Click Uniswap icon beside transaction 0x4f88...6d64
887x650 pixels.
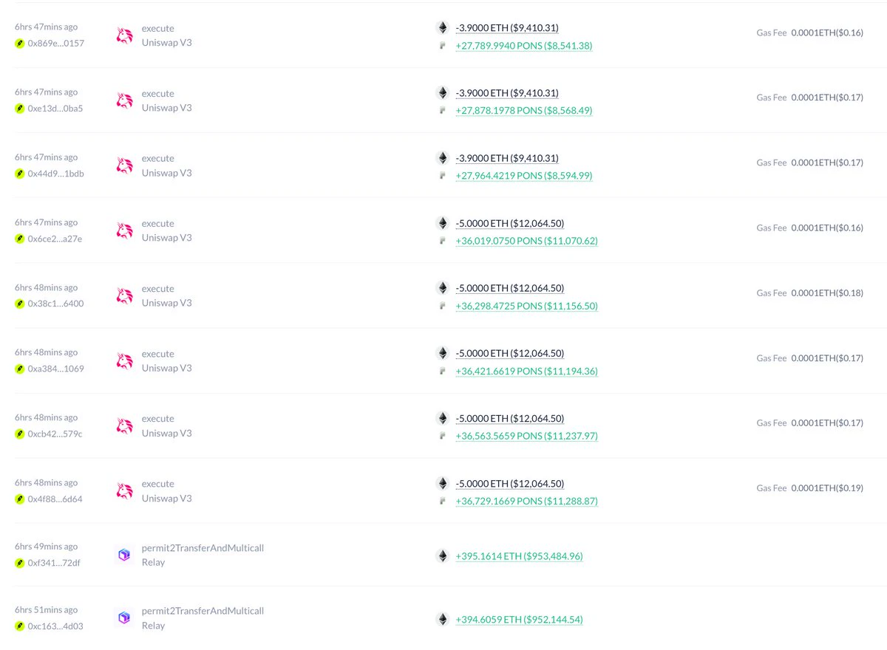click(124, 491)
